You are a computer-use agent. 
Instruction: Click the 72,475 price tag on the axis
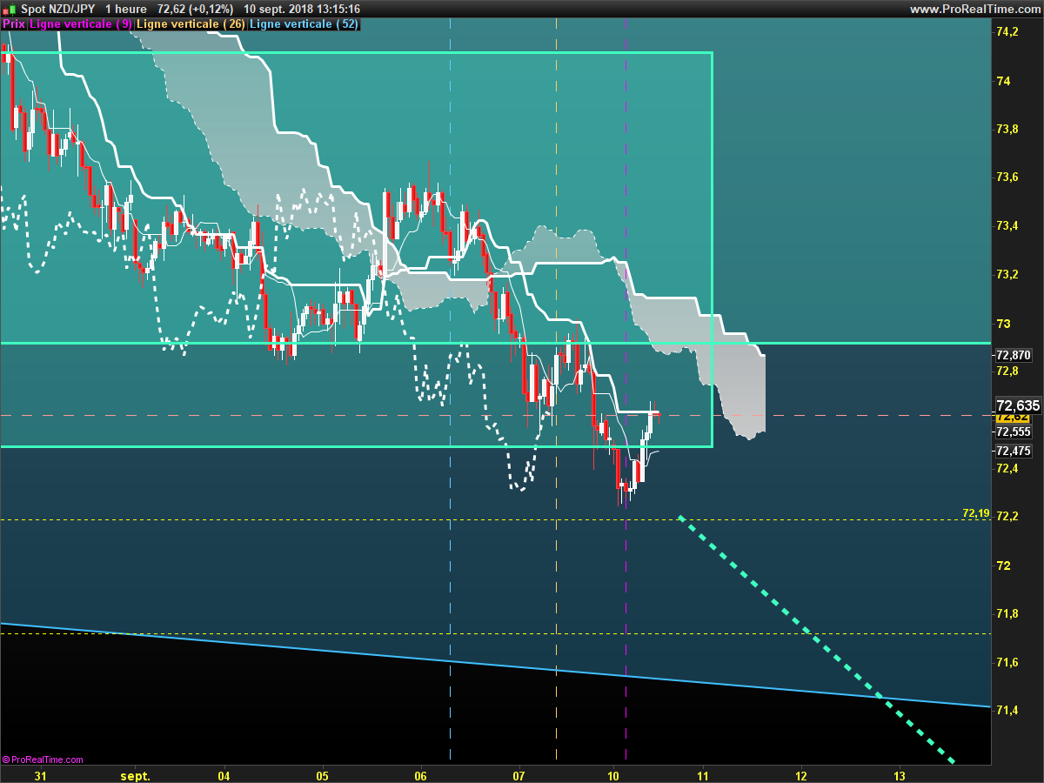click(1014, 451)
